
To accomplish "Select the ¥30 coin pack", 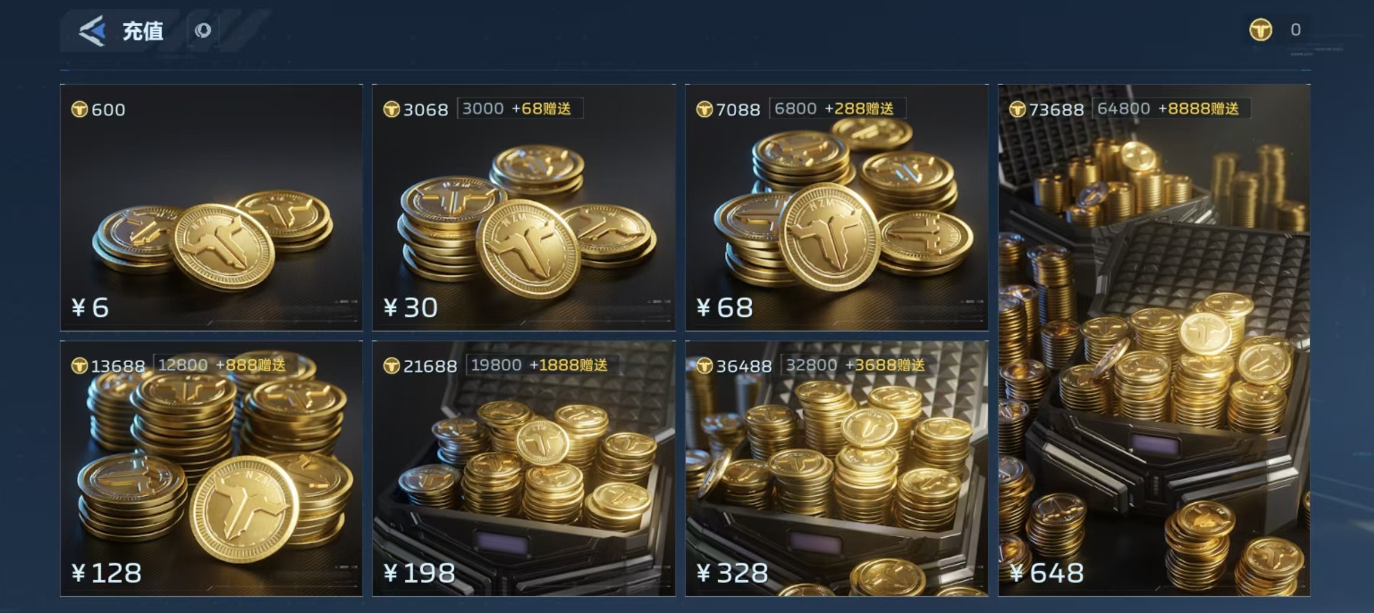I will [524, 207].
